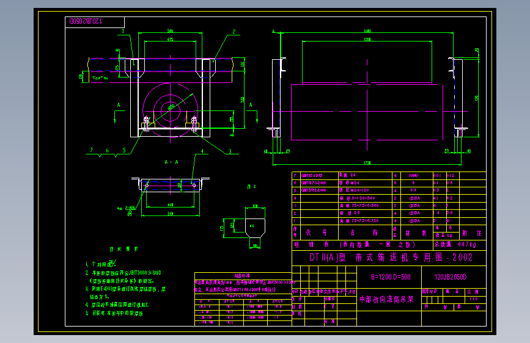
Task: Select the 中部改向滚筒吊架 part name text
Action: coord(386,300)
